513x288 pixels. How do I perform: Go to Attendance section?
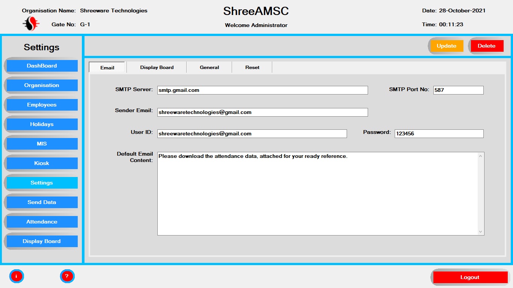pos(42,222)
